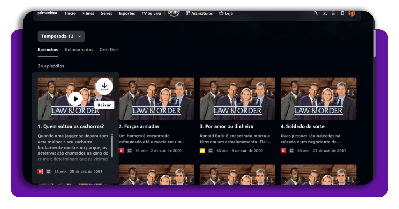Click the age rating badge of episode 4

[283, 151]
